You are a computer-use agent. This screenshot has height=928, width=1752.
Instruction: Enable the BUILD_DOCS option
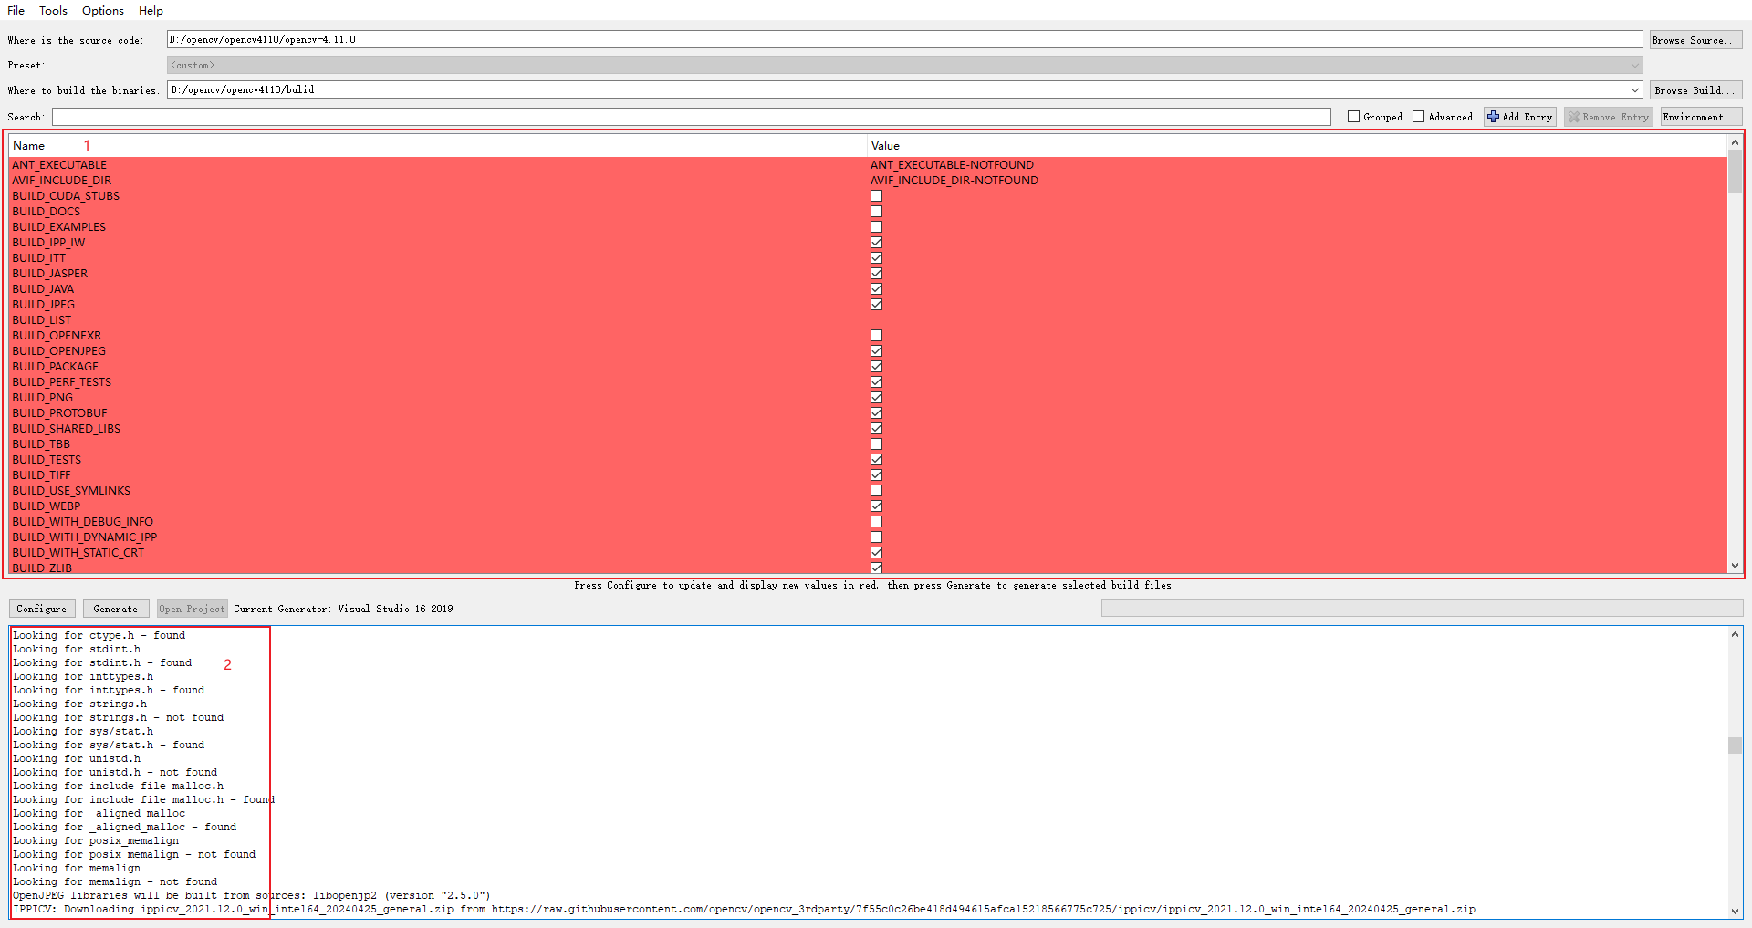click(x=876, y=211)
